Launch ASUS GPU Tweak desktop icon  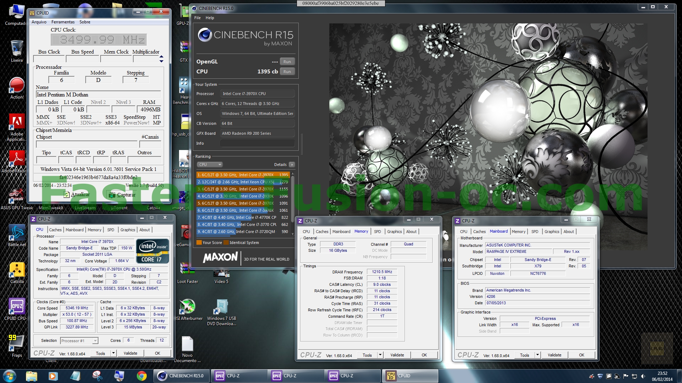tap(17, 199)
